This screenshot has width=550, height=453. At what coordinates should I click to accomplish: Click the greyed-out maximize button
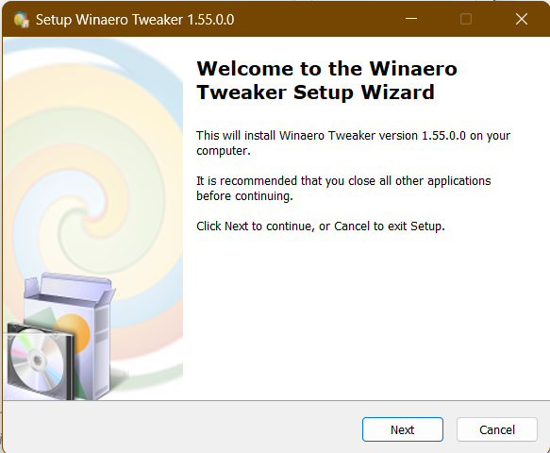pos(466,19)
